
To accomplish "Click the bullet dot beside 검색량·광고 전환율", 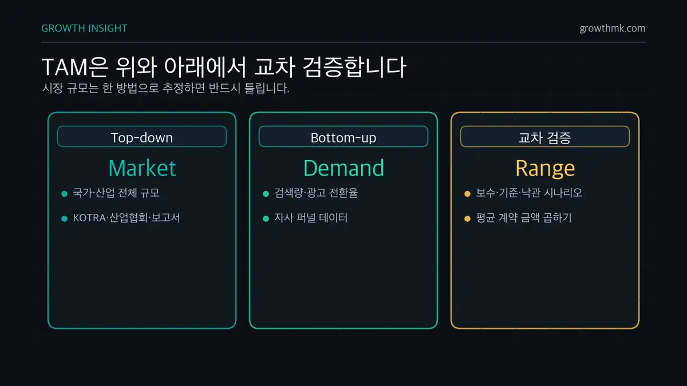I will pyautogui.click(x=266, y=194).
